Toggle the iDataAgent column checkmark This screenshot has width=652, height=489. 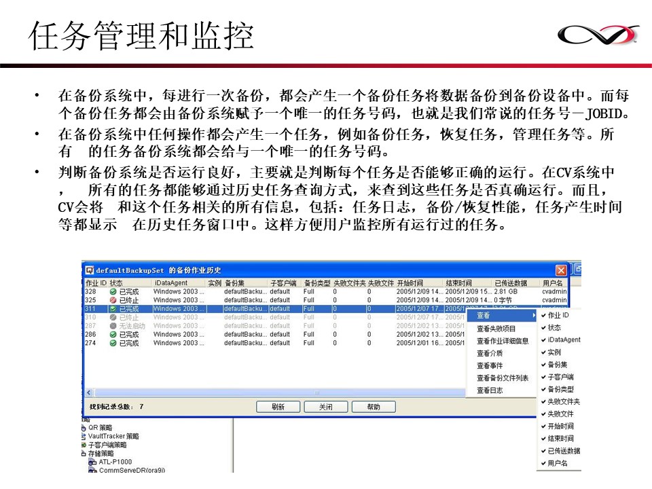(543, 340)
